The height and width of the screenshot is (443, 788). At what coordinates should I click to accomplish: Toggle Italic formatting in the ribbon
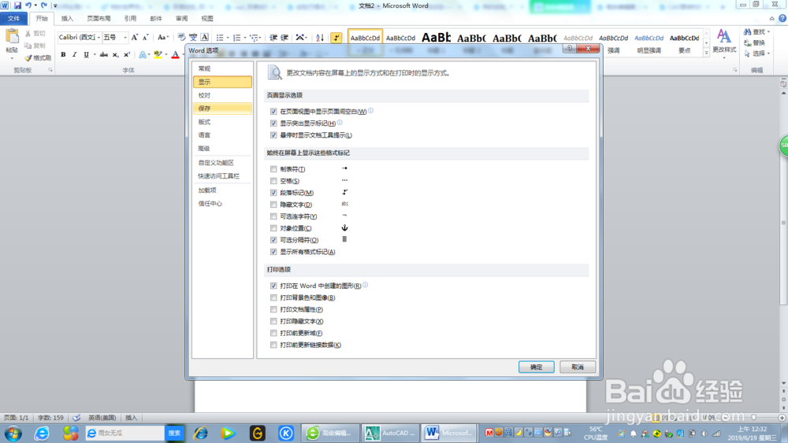coord(74,54)
